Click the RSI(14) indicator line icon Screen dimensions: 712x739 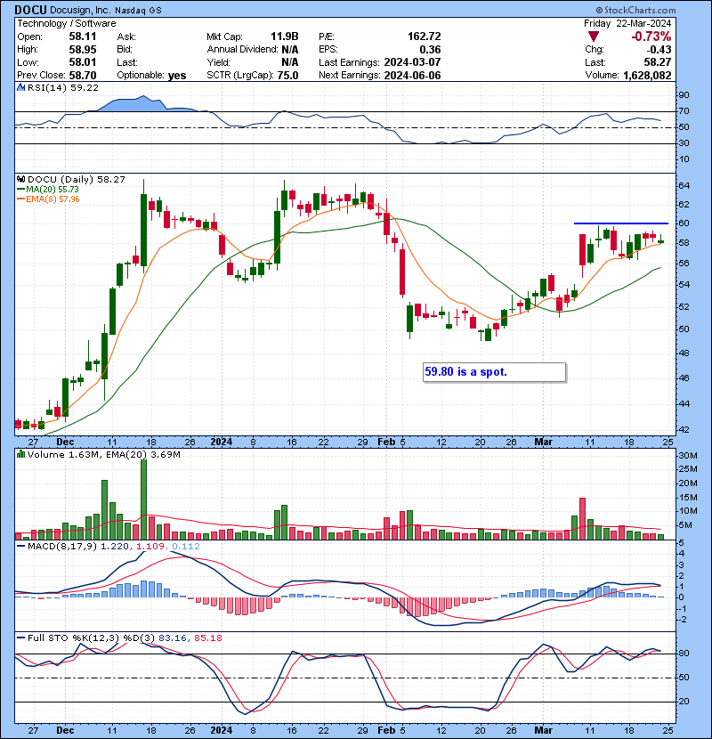coord(20,87)
